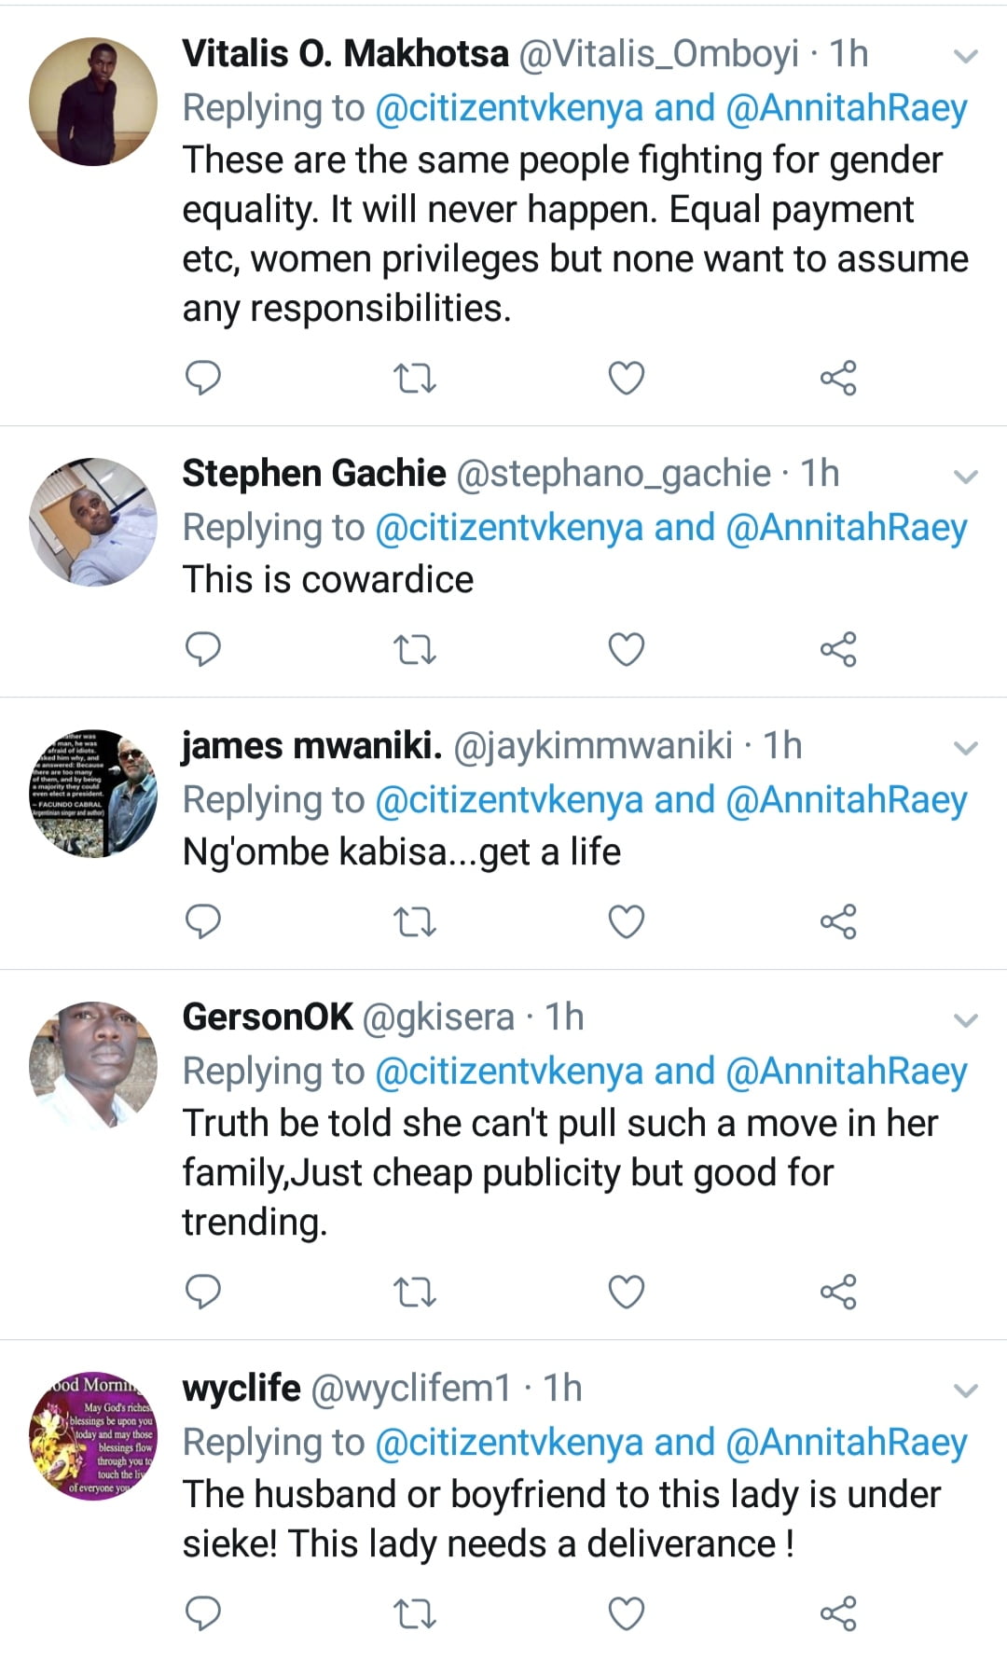
Task: Open Vitalis O. Makhotsa's profile picture
Action: (93, 102)
